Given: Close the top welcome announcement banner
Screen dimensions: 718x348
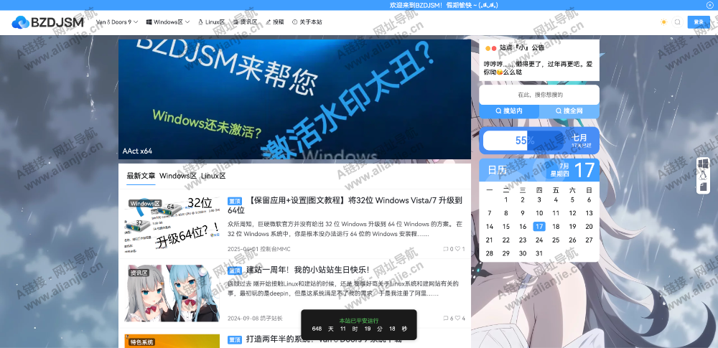Looking at the screenshot, I should (710, 5).
